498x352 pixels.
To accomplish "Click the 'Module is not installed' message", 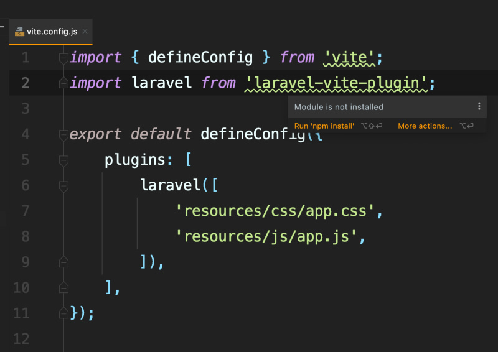I will click(x=339, y=107).
